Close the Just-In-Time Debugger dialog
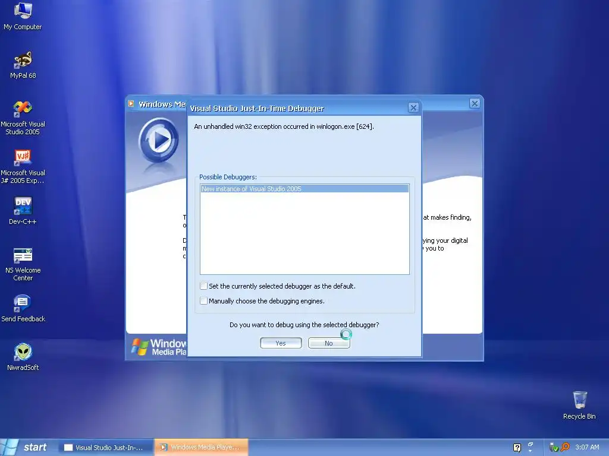This screenshot has height=456, width=609. 413,108
